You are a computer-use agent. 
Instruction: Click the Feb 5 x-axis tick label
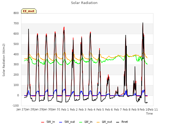click(100, 110)
